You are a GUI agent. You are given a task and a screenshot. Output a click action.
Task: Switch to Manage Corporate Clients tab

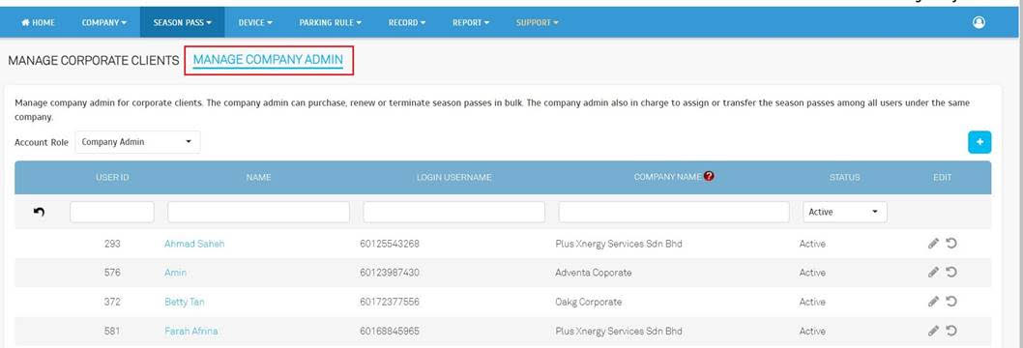[x=93, y=61]
